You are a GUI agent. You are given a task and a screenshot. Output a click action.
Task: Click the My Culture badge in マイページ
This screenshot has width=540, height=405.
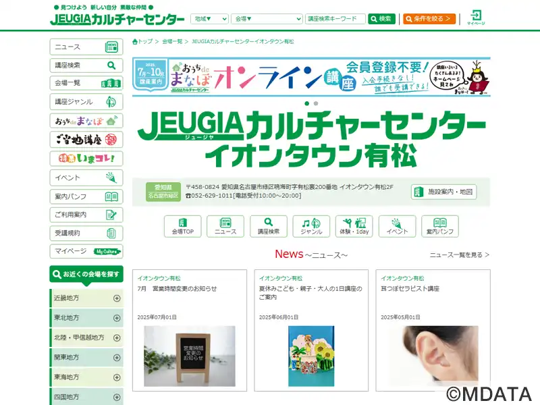click(x=107, y=251)
